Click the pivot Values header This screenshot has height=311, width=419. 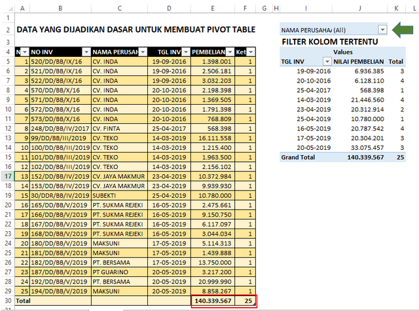point(343,52)
